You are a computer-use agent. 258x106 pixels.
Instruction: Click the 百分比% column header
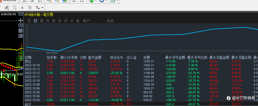click(117, 57)
